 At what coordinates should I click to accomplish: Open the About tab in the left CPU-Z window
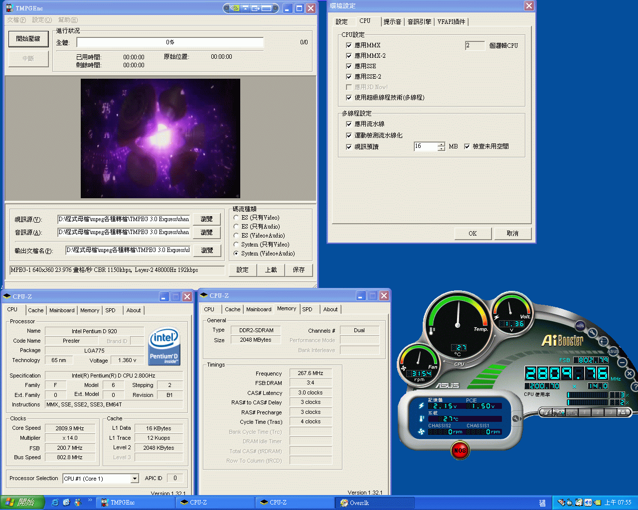tap(134, 310)
